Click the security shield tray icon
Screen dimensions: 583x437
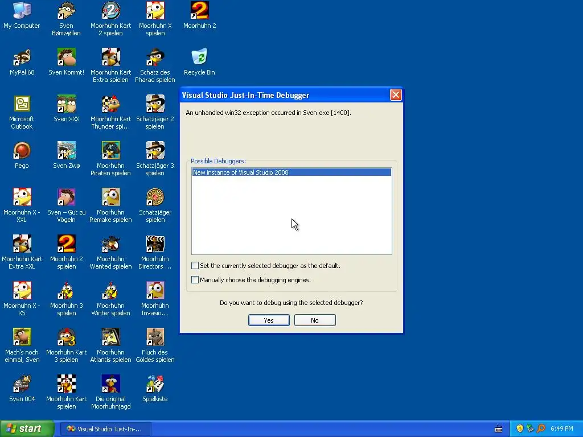[520, 429]
